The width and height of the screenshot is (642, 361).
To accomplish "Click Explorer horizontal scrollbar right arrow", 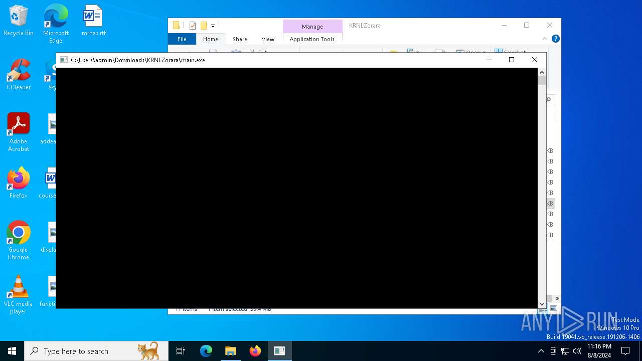I will (557, 299).
